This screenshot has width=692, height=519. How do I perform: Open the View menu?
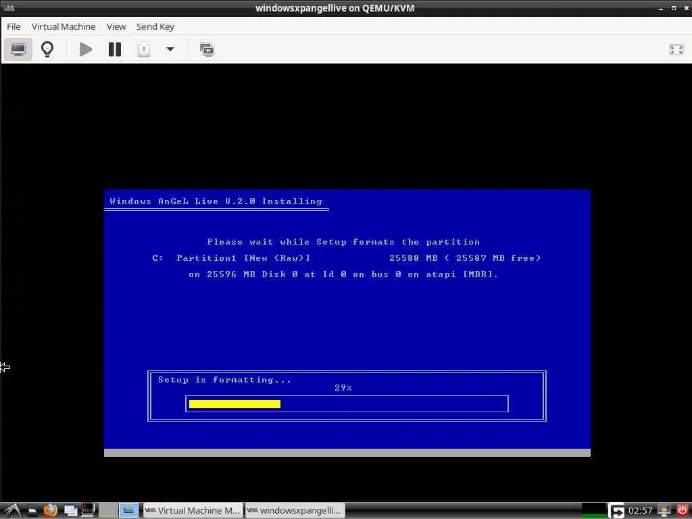116,26
